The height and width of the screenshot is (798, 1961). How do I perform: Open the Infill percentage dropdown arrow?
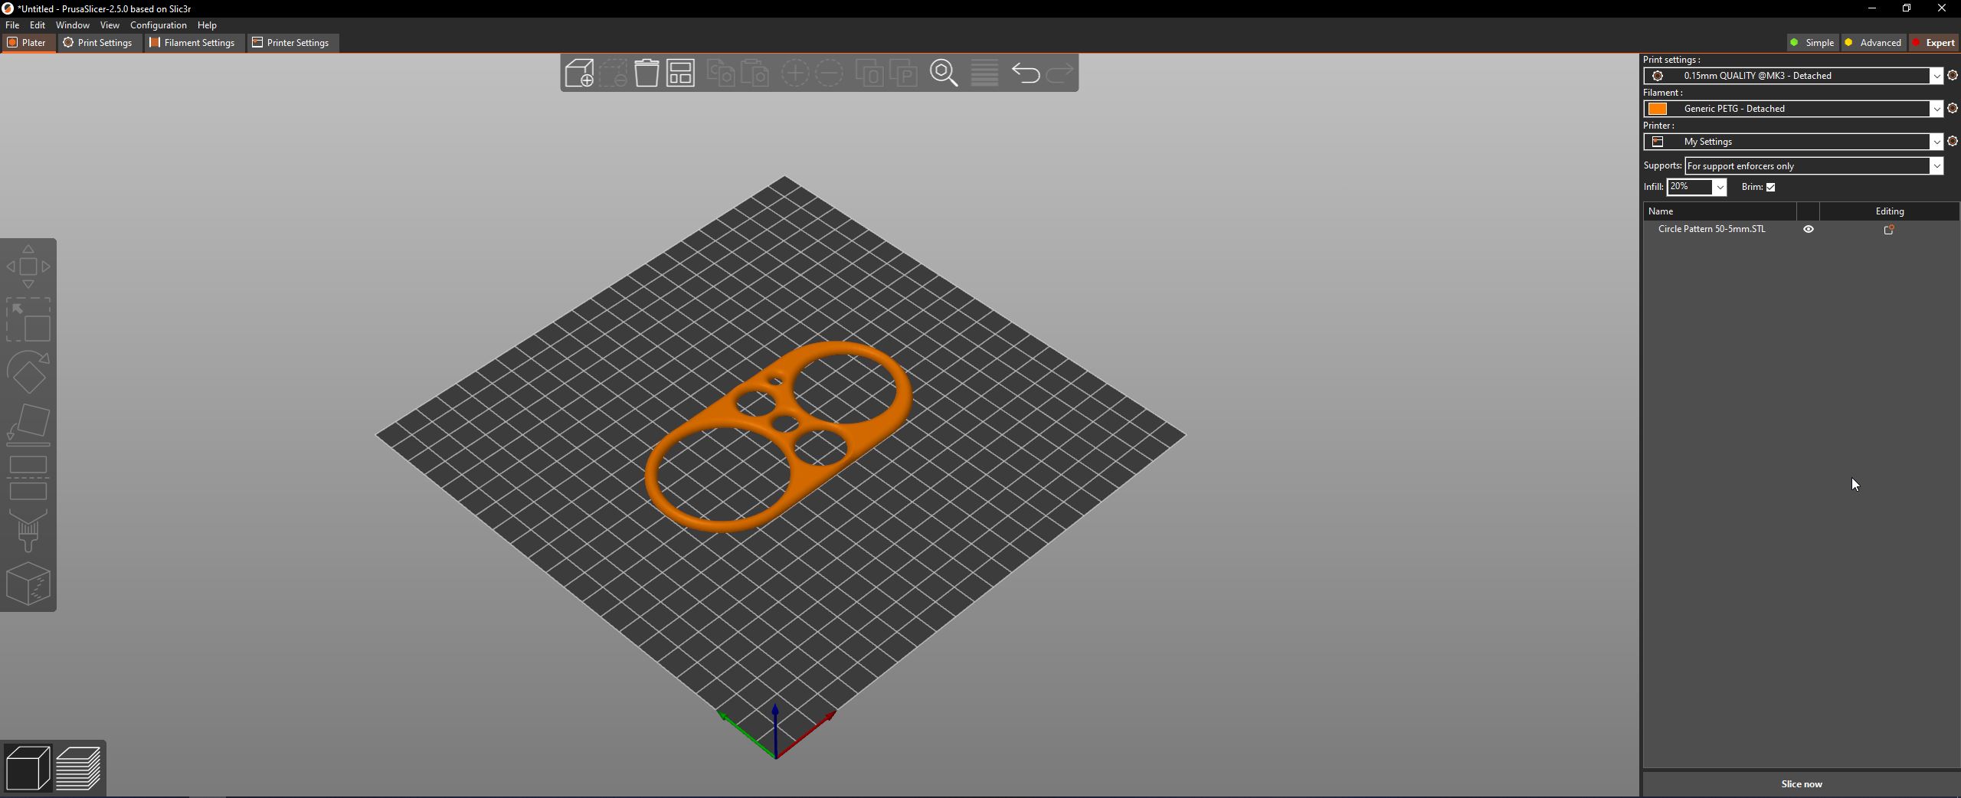point(1720,187)
